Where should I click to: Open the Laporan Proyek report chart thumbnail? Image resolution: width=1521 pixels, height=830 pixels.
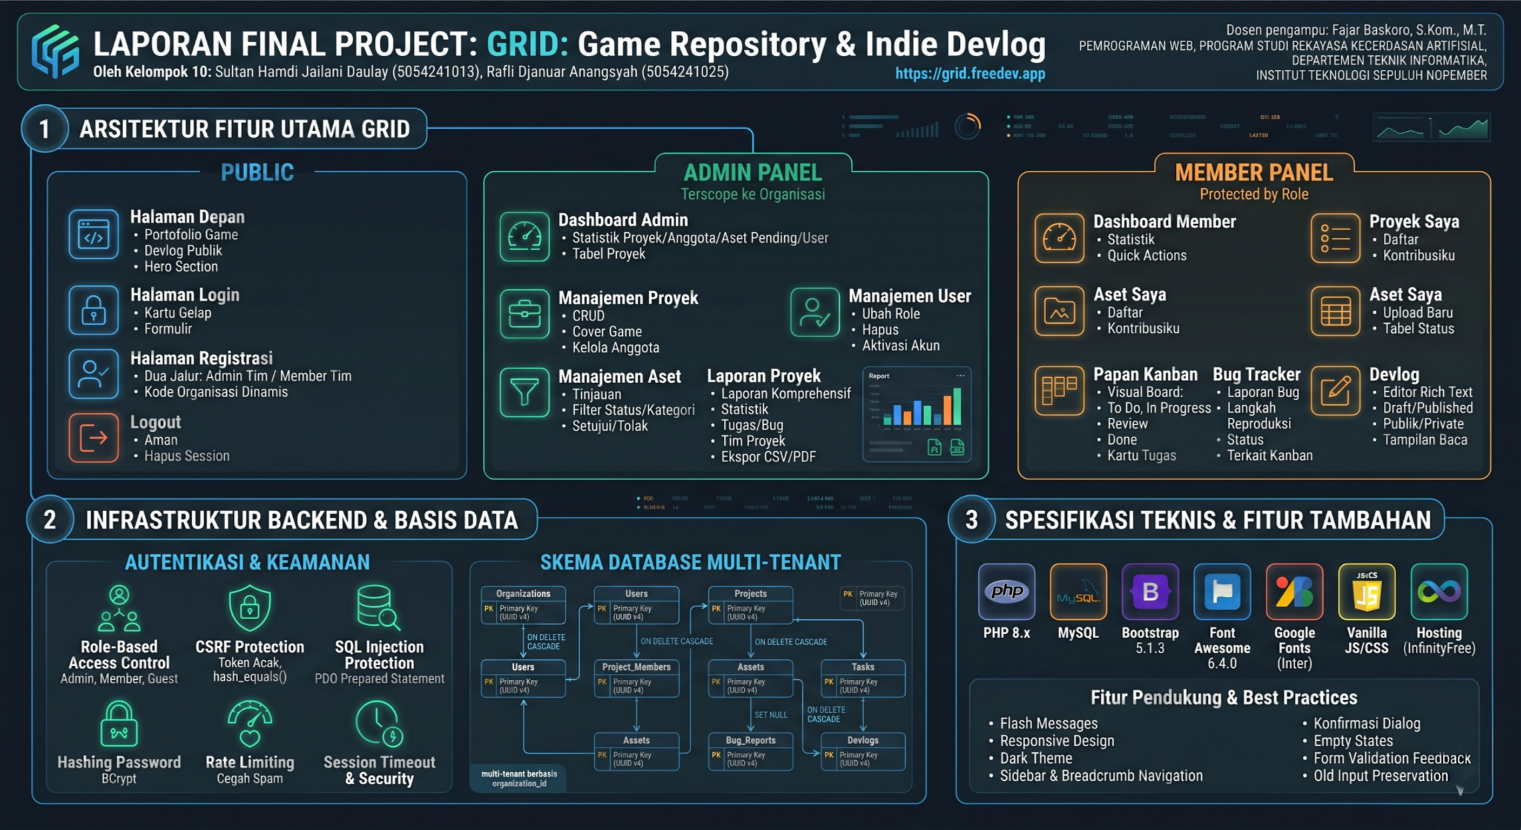(x=917, y=414)
